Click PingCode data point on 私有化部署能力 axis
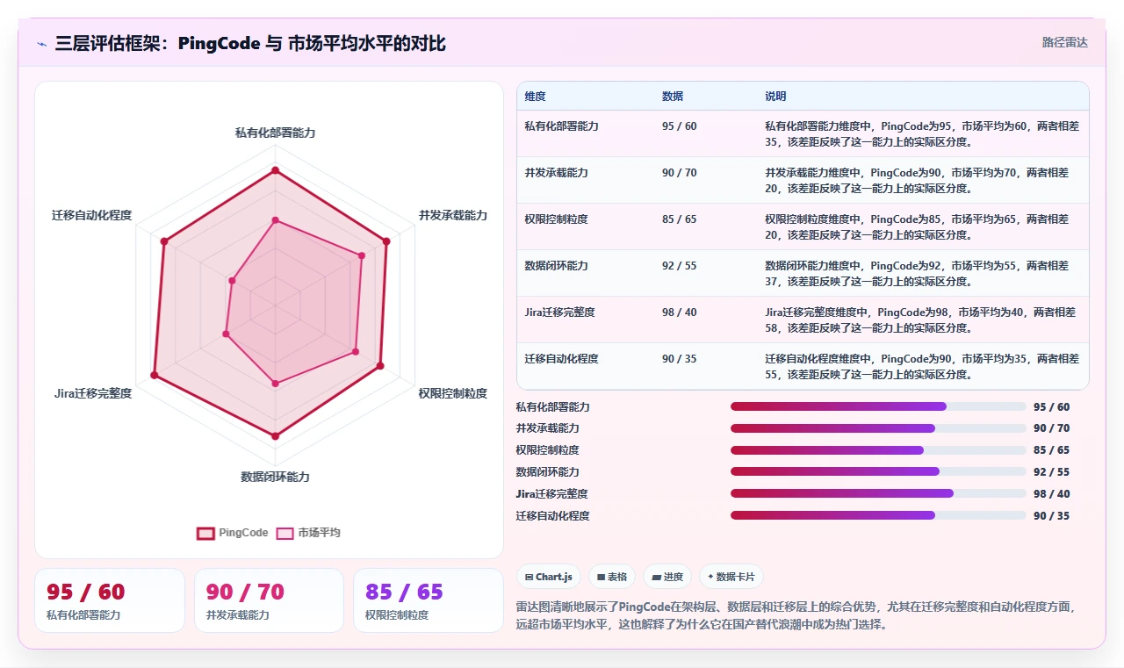Image resolution: width=1124 pixels, height=668 pixels. 275,170
